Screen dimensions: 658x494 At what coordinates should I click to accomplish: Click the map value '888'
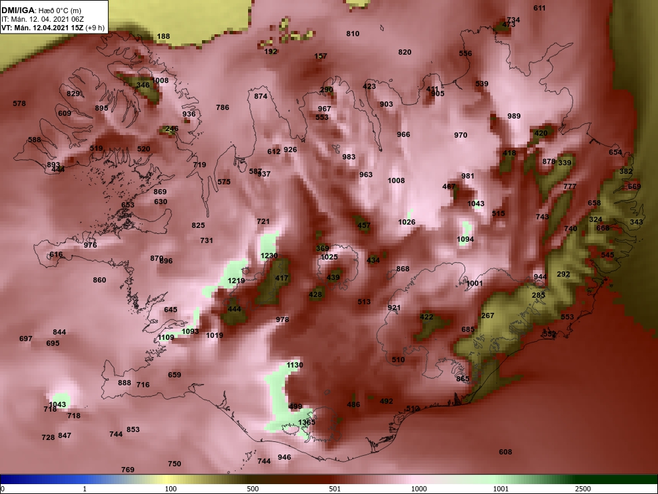(124, 383)
